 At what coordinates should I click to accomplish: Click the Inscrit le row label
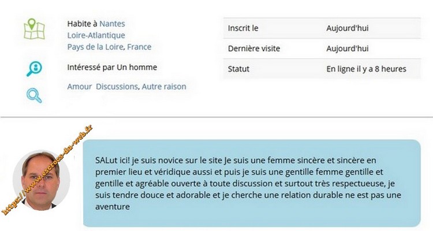[243, 27]
